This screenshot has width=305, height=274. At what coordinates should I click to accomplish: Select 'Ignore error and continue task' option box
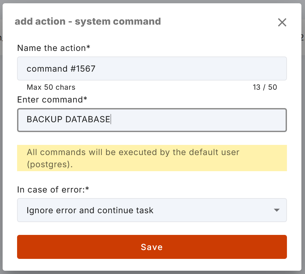[152, 210]
